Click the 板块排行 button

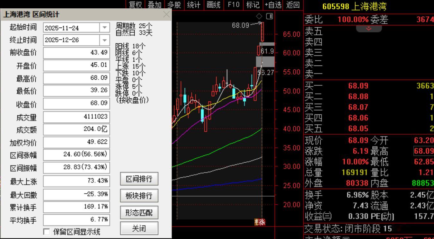139,195
